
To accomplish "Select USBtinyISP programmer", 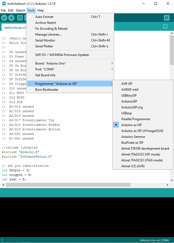I will click(x=143, y=96).
